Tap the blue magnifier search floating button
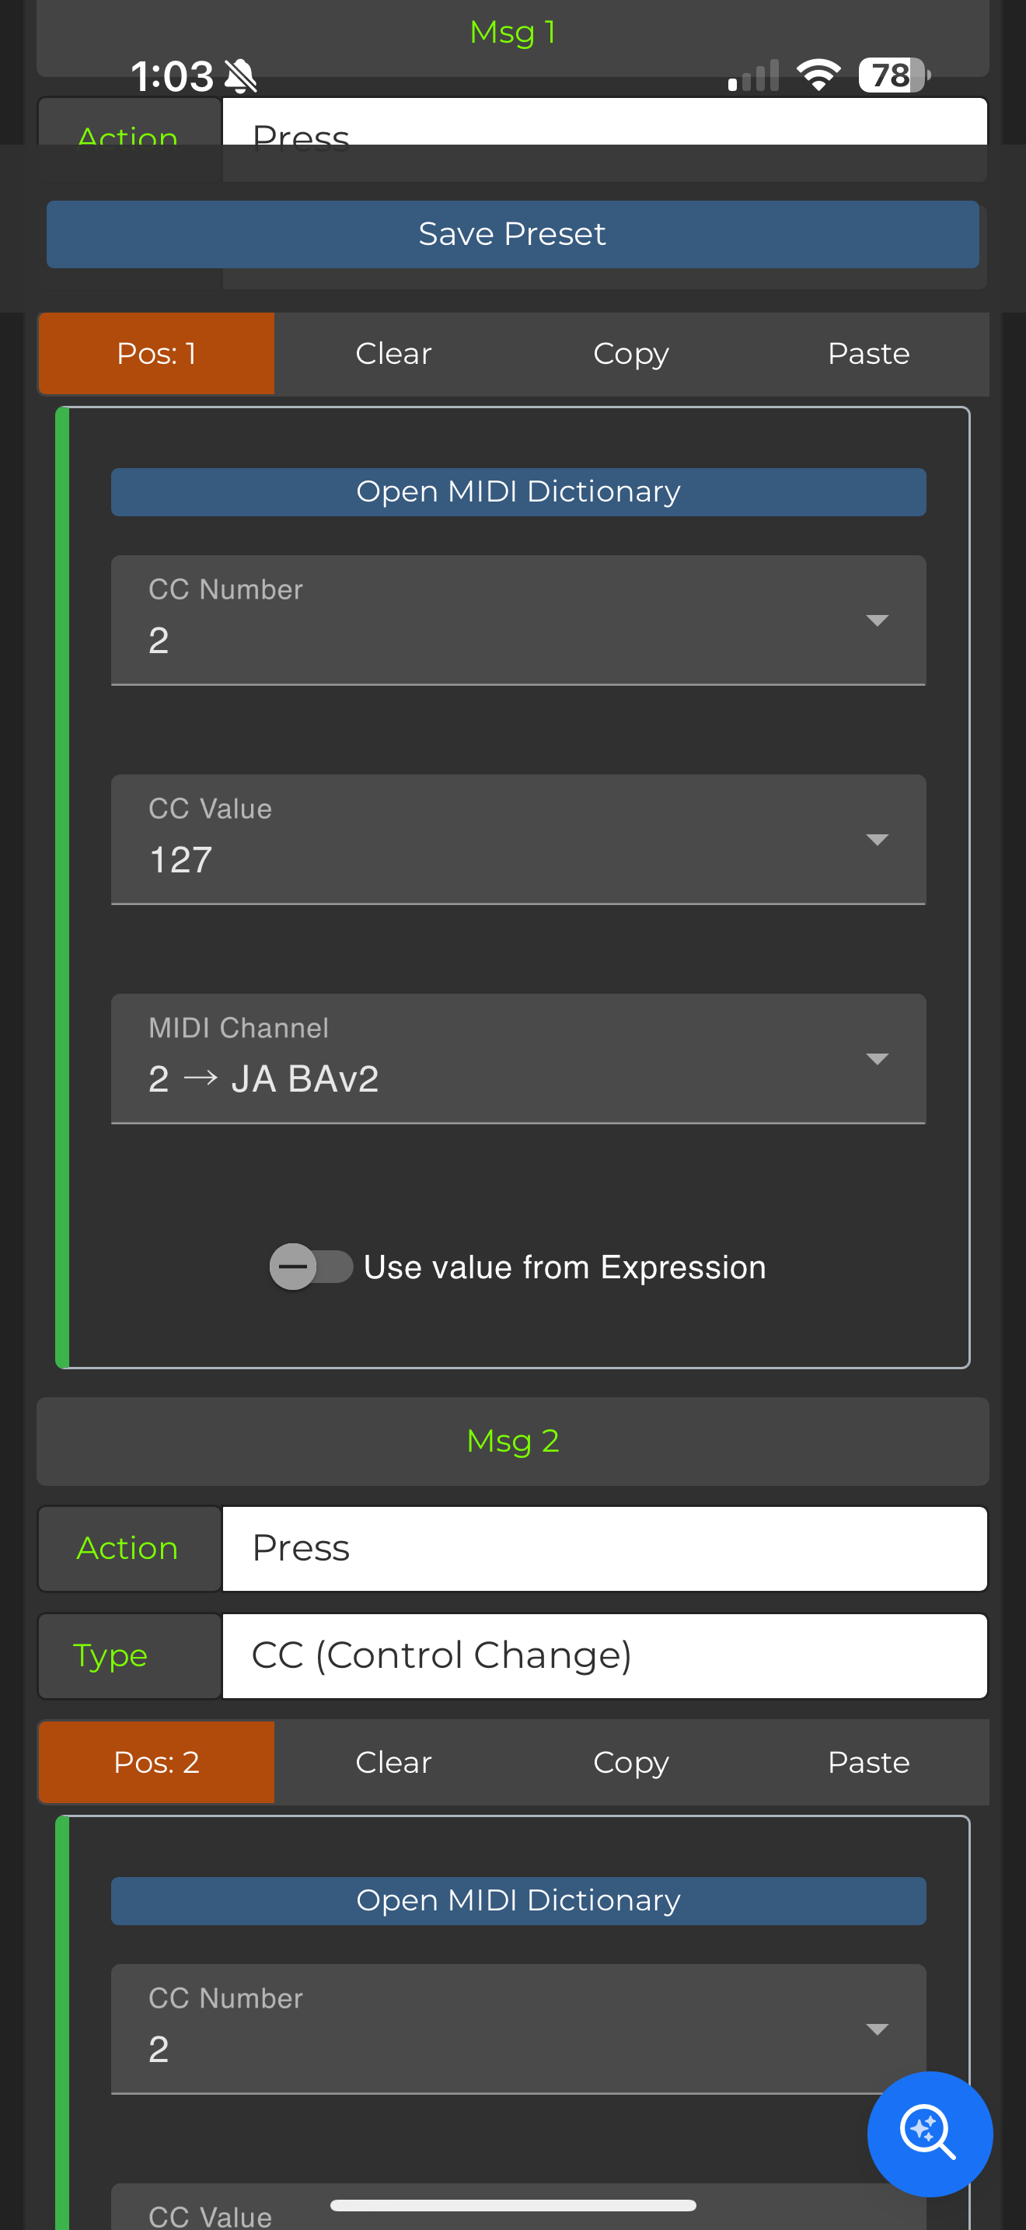Screen dimensions: 1026x2230 coord(929,2133)
